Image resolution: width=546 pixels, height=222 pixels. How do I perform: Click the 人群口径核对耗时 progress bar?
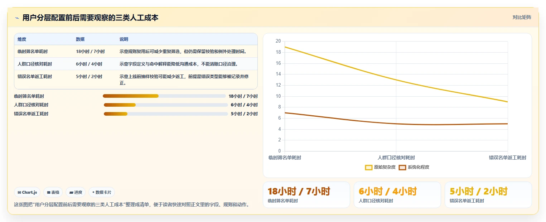pos(166,105)
